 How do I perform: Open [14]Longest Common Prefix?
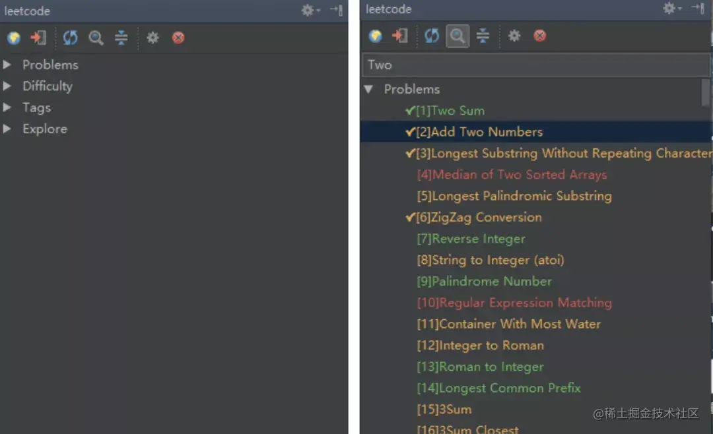499,388
